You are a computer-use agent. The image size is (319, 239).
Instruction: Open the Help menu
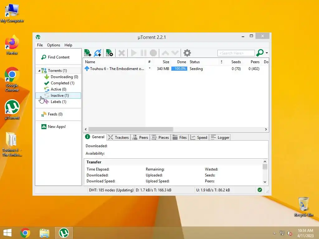point(68,45)
